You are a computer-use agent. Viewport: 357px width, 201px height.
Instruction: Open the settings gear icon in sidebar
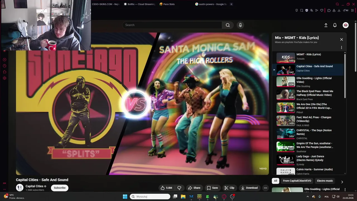tap(4, 78)
